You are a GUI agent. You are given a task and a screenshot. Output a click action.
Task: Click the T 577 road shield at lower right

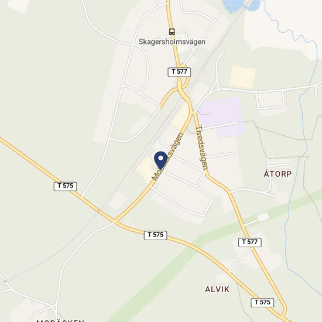[x=250, y=242]
